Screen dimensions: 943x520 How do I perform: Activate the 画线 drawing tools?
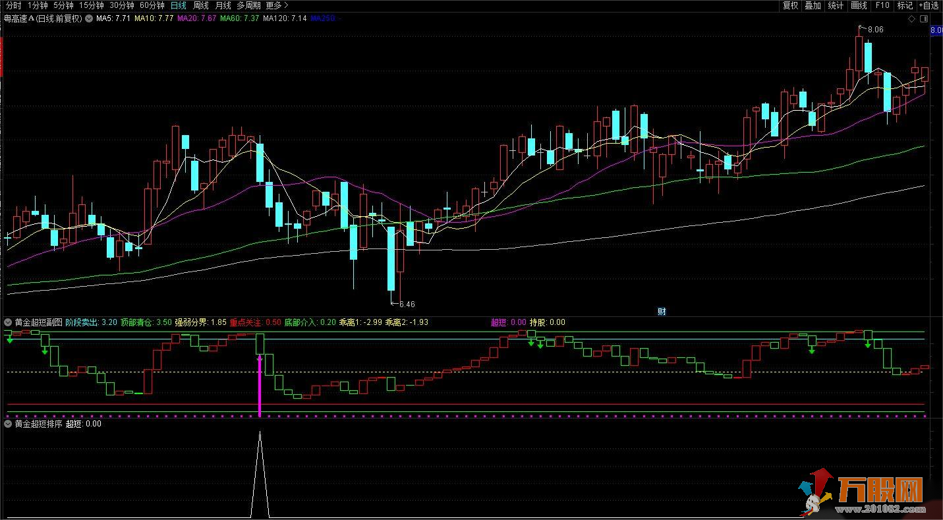tap(859, 5)
